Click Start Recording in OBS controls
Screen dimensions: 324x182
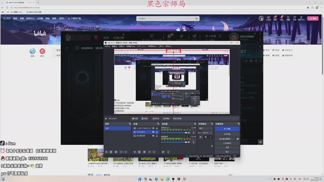click(x=227, y=134)
